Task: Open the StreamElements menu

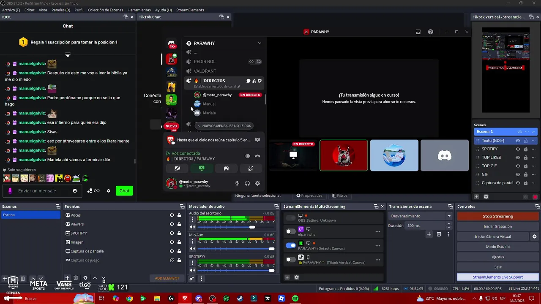Action: (190, 10)
